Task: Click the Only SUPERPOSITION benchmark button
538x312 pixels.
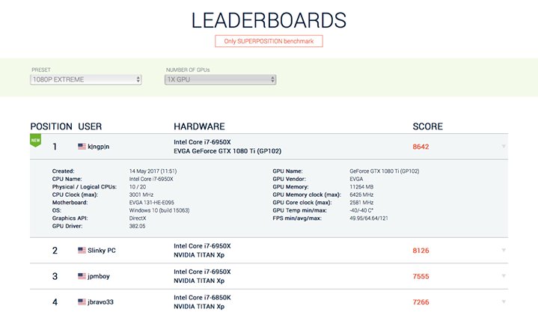Action: (269, 41)
